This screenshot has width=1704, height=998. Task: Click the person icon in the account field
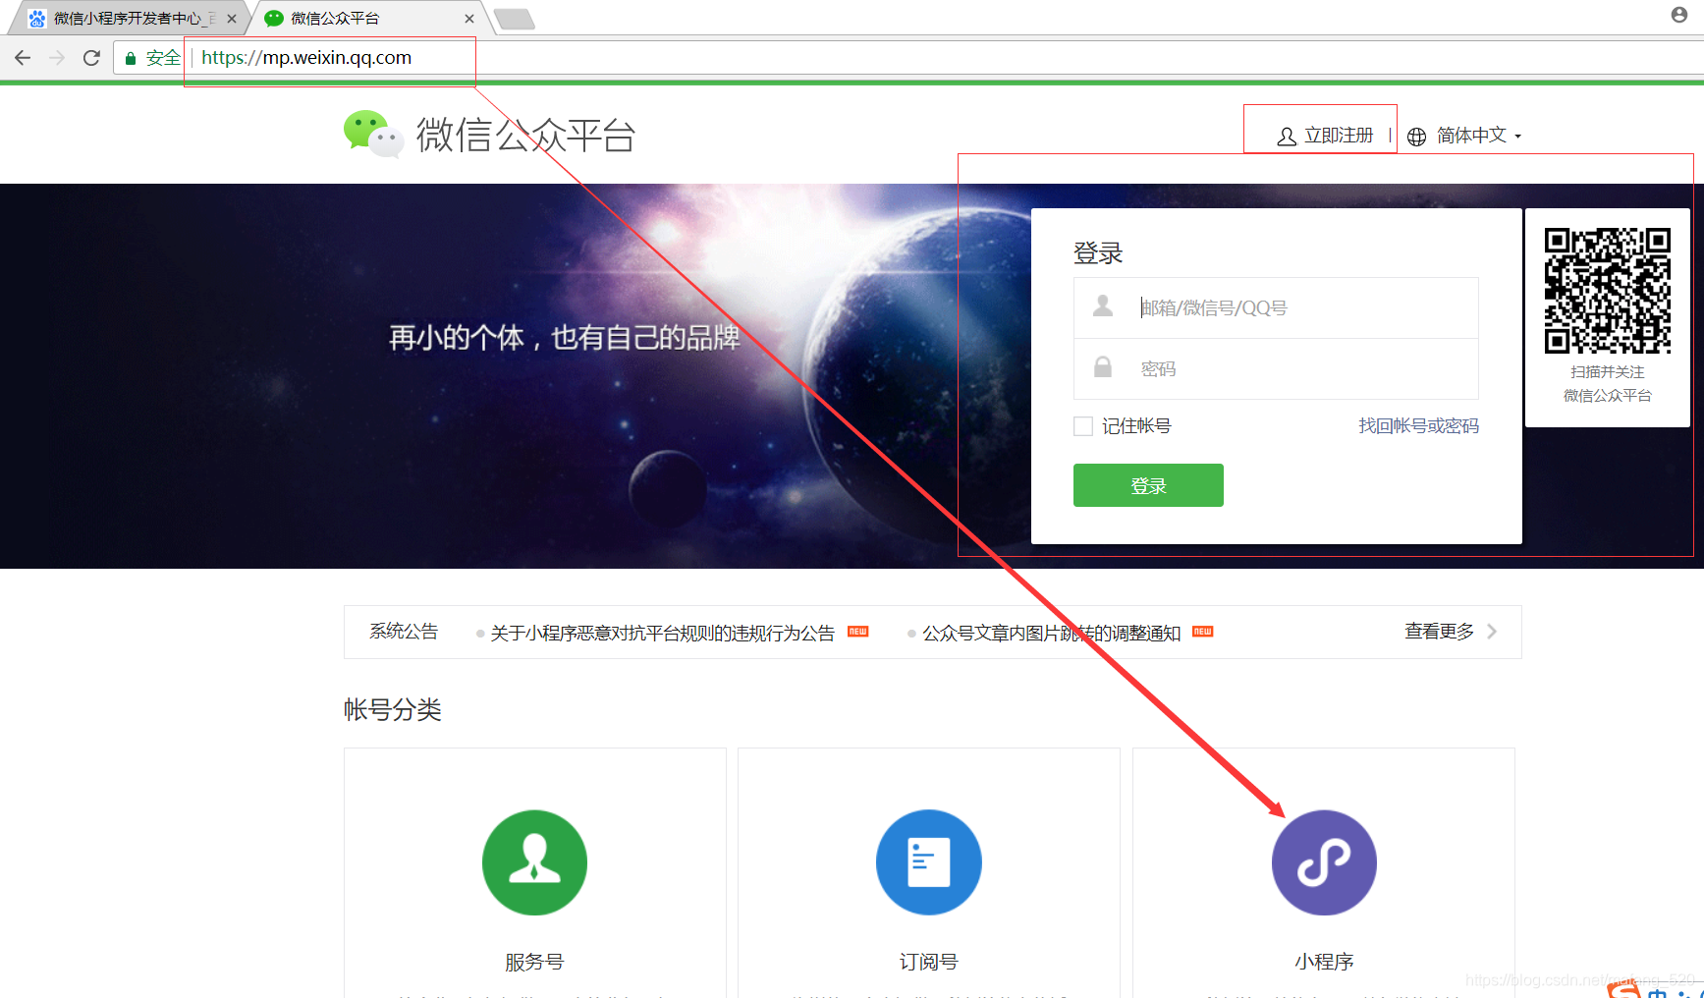point(1103,306)
